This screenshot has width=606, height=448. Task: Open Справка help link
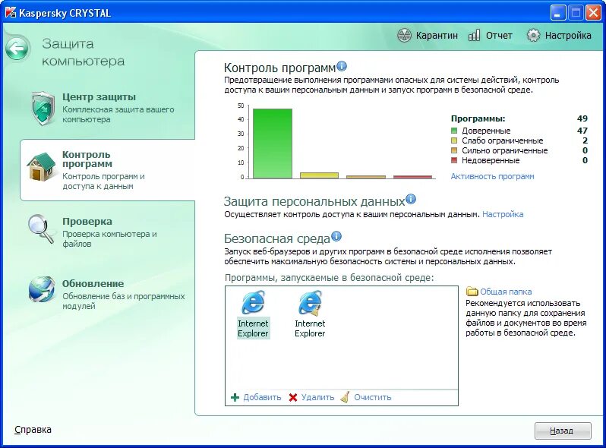pyautogui.click(x=33, y=430)
